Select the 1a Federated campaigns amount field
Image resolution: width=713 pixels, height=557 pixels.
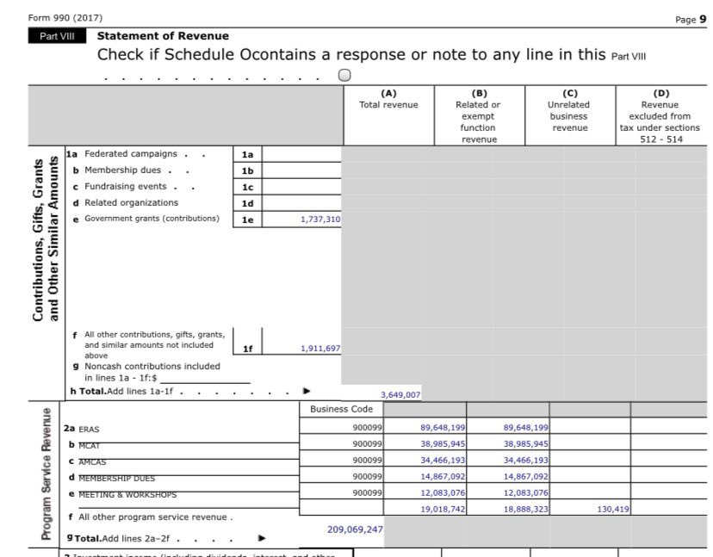301,154
